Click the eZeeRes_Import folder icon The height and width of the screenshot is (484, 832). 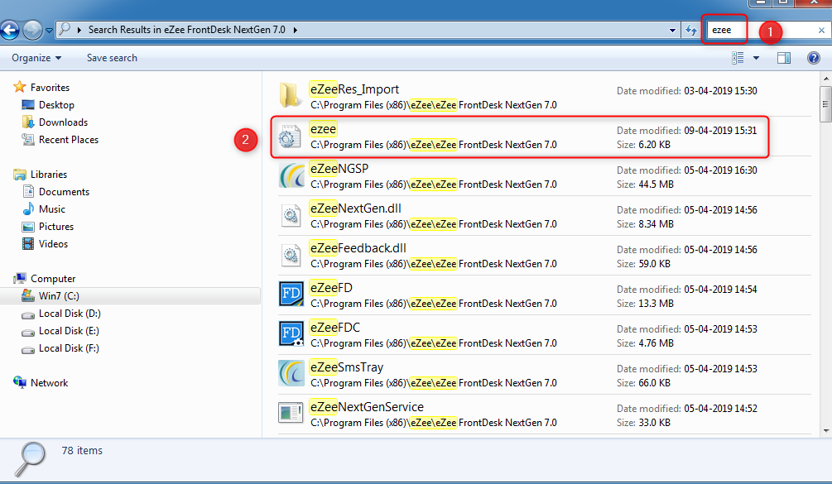pos(290,95)
